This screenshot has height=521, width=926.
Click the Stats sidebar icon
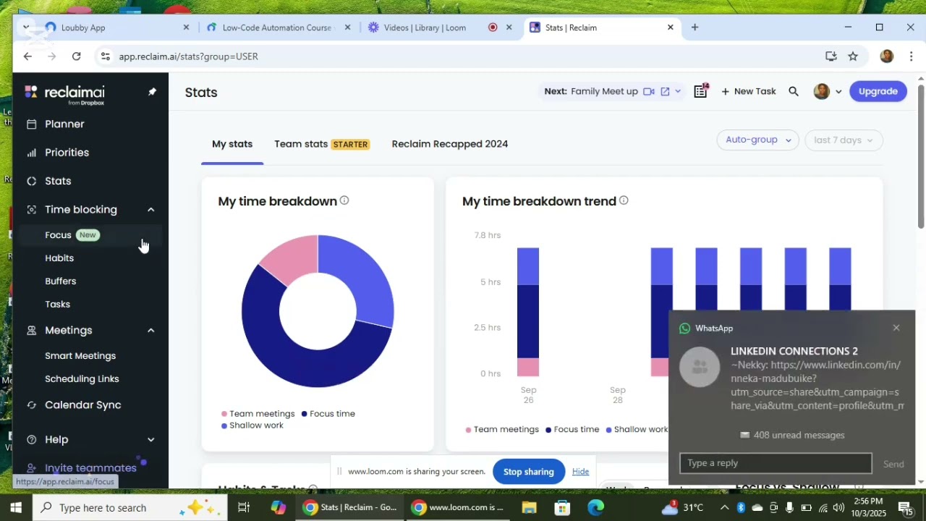[31, 181]
